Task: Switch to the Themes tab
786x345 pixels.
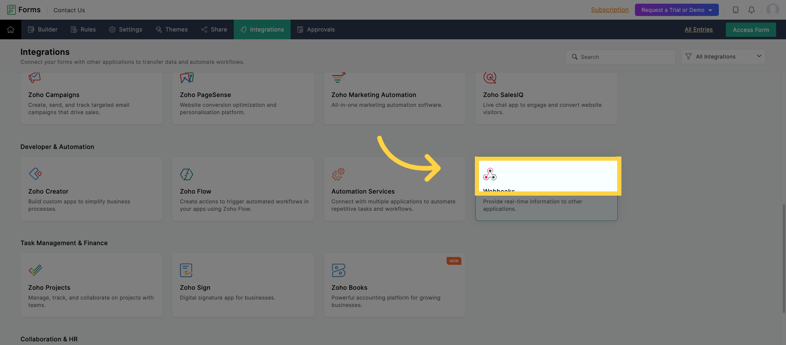Action: coord(172,29)
